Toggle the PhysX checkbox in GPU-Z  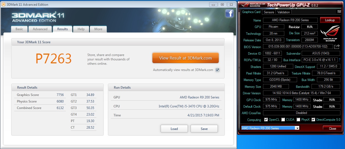pyautogui.click(x=298, y=120)
